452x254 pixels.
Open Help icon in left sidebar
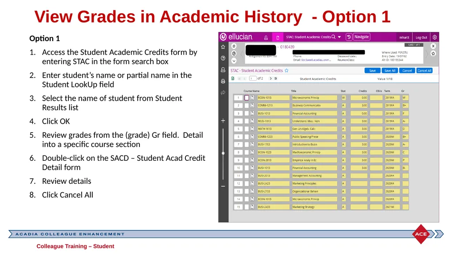click(223, 58)
